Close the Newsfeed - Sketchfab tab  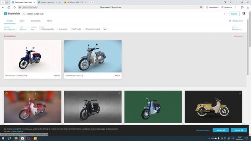pyautogui.click(x=35, y=2)
